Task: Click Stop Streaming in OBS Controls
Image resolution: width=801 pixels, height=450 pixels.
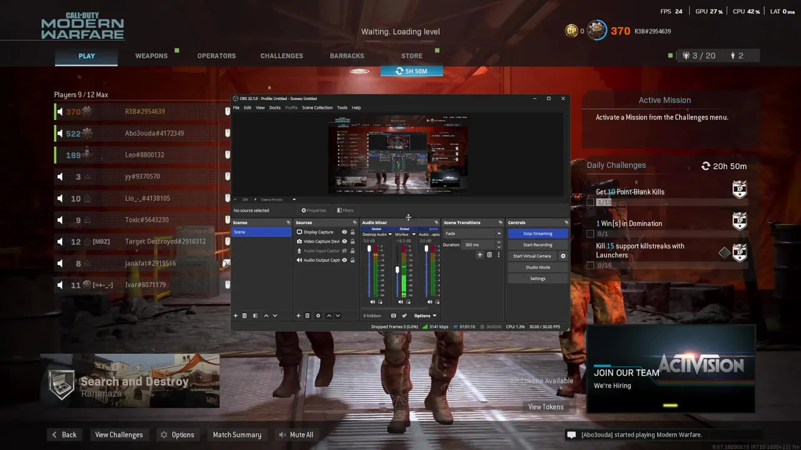Action: [538, 234]
